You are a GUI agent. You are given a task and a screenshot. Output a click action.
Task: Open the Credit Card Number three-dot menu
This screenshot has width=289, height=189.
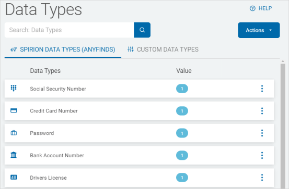coord(262,111)
